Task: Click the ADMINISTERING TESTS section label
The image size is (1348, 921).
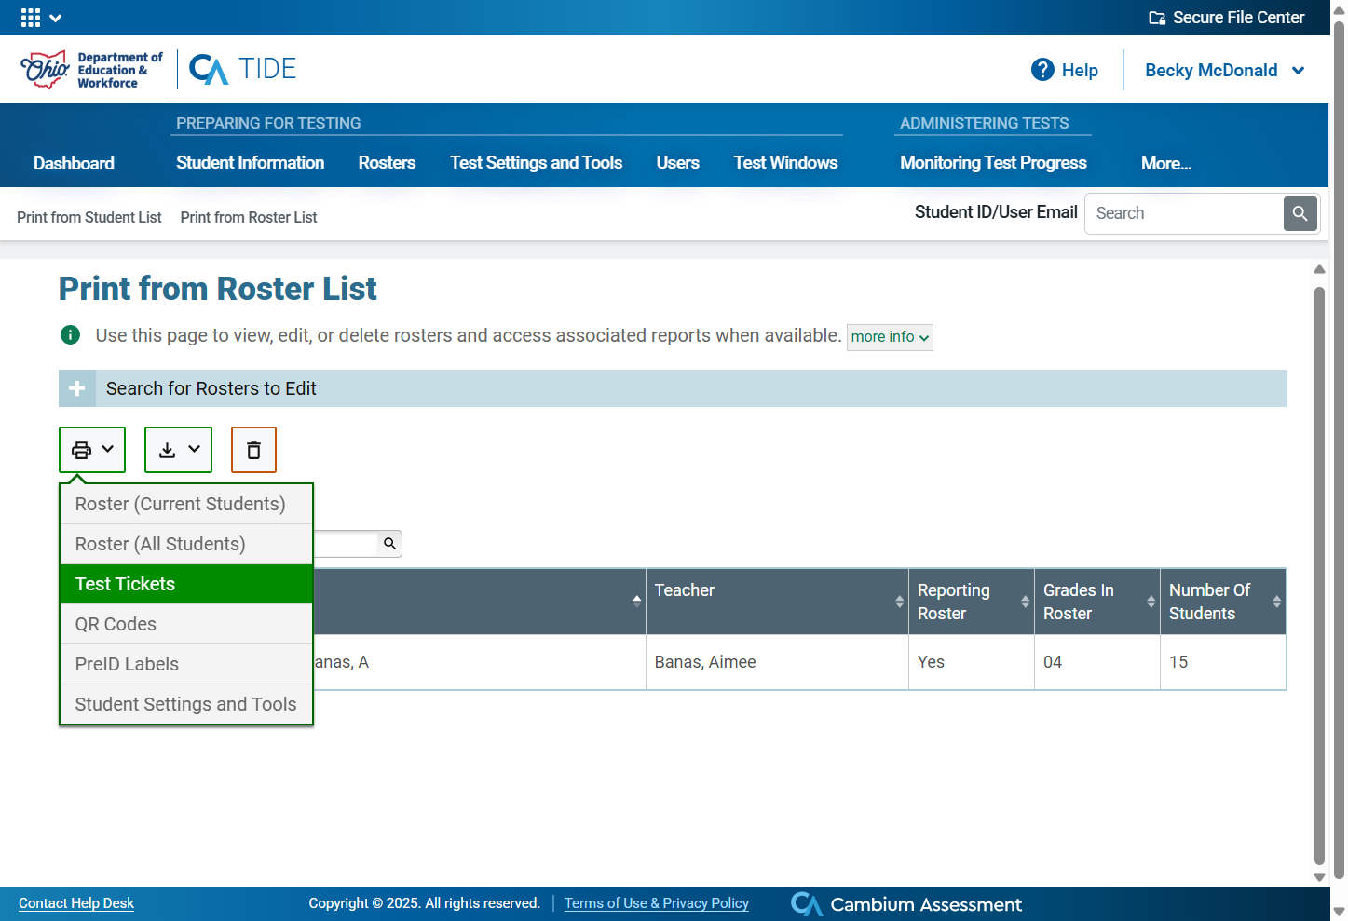Action: tap(984, 123)
